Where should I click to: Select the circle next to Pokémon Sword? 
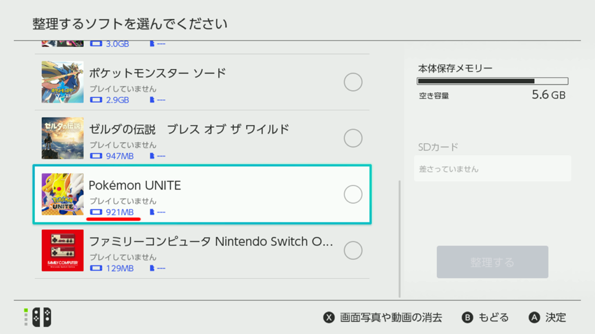pos(353,82)
